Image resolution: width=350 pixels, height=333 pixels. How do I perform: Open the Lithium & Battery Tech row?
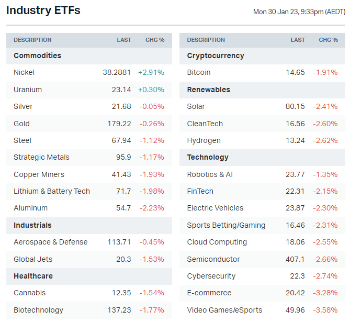click(52, 191)
